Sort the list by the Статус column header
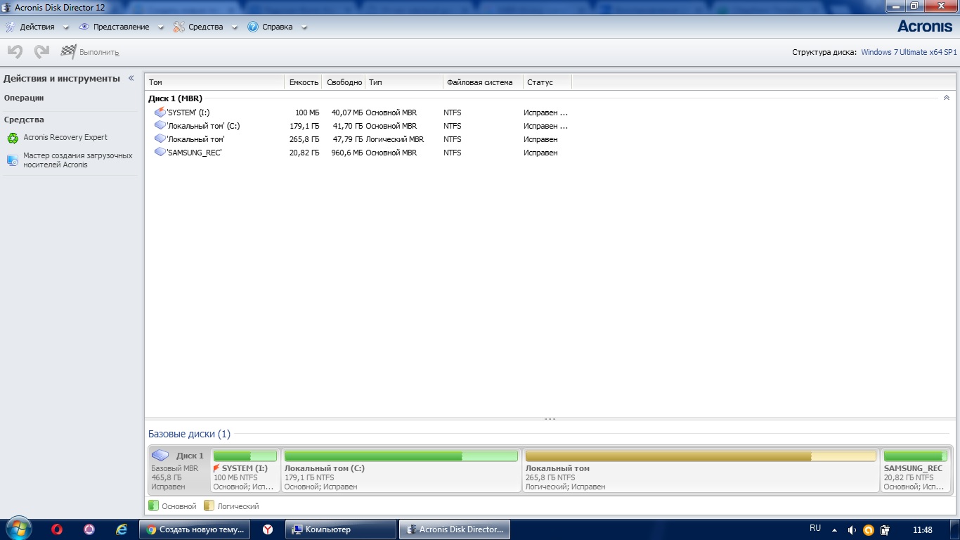Screen dimensions: 960x540 click(547, 82)
